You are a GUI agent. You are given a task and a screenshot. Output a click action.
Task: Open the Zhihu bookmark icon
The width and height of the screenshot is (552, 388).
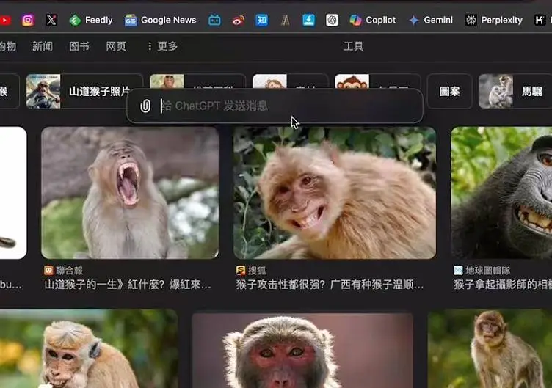[x=261, y=20]
